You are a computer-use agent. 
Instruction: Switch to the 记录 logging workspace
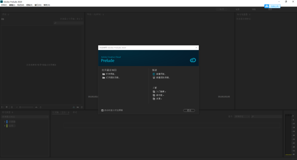[238, 9]
